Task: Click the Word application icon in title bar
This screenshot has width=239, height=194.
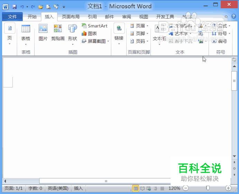Action: click(5, 7)
